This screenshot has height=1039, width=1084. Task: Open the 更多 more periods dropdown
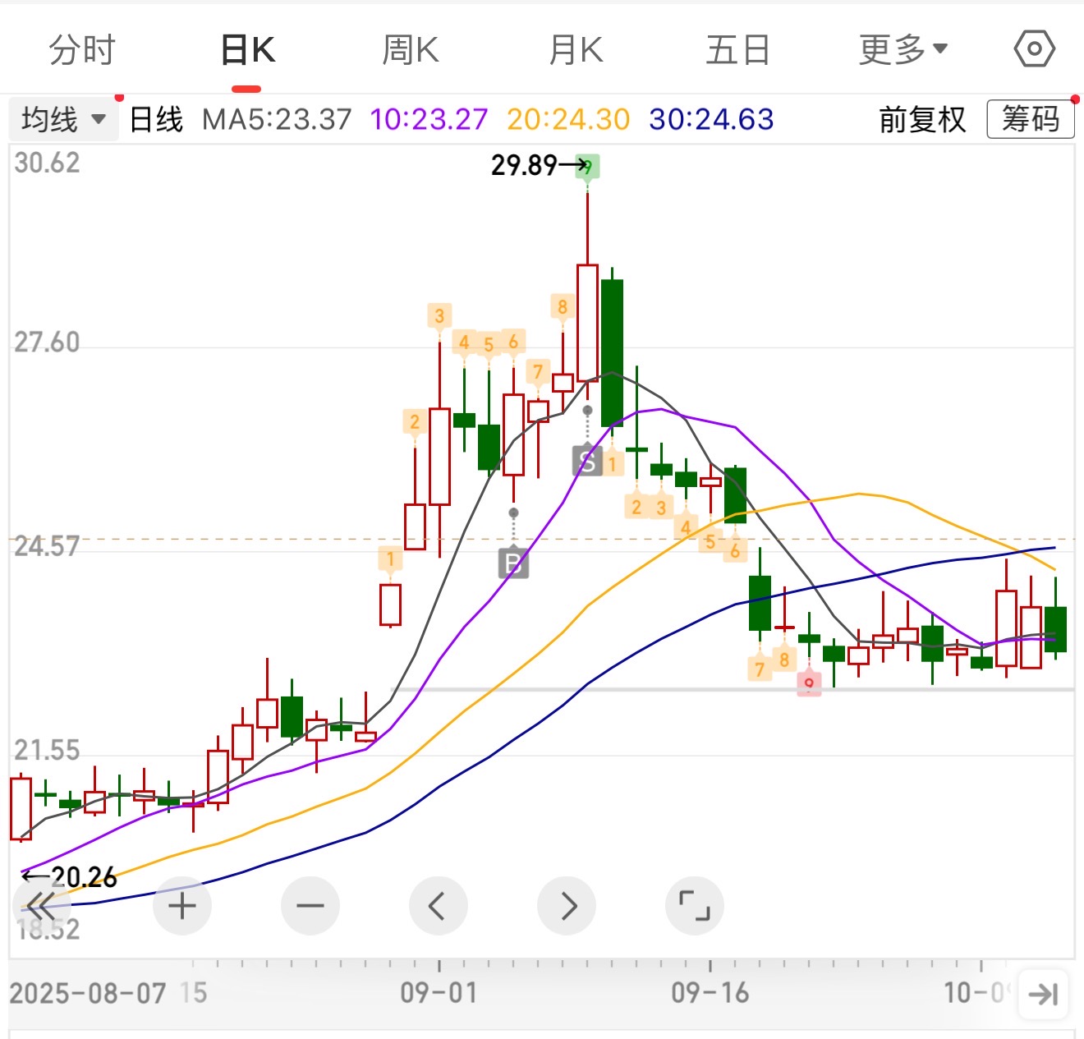coord(903,50)
